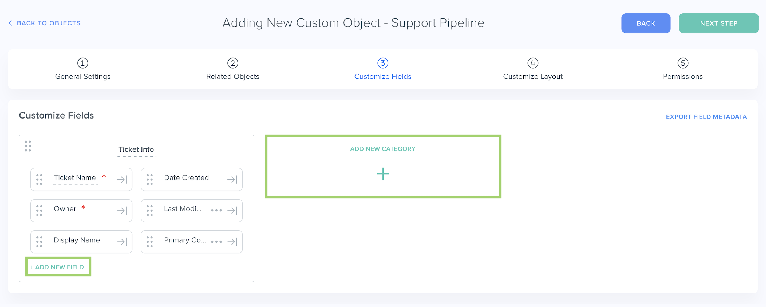Click the Display Name field drag handle

(x=39, y=242)
